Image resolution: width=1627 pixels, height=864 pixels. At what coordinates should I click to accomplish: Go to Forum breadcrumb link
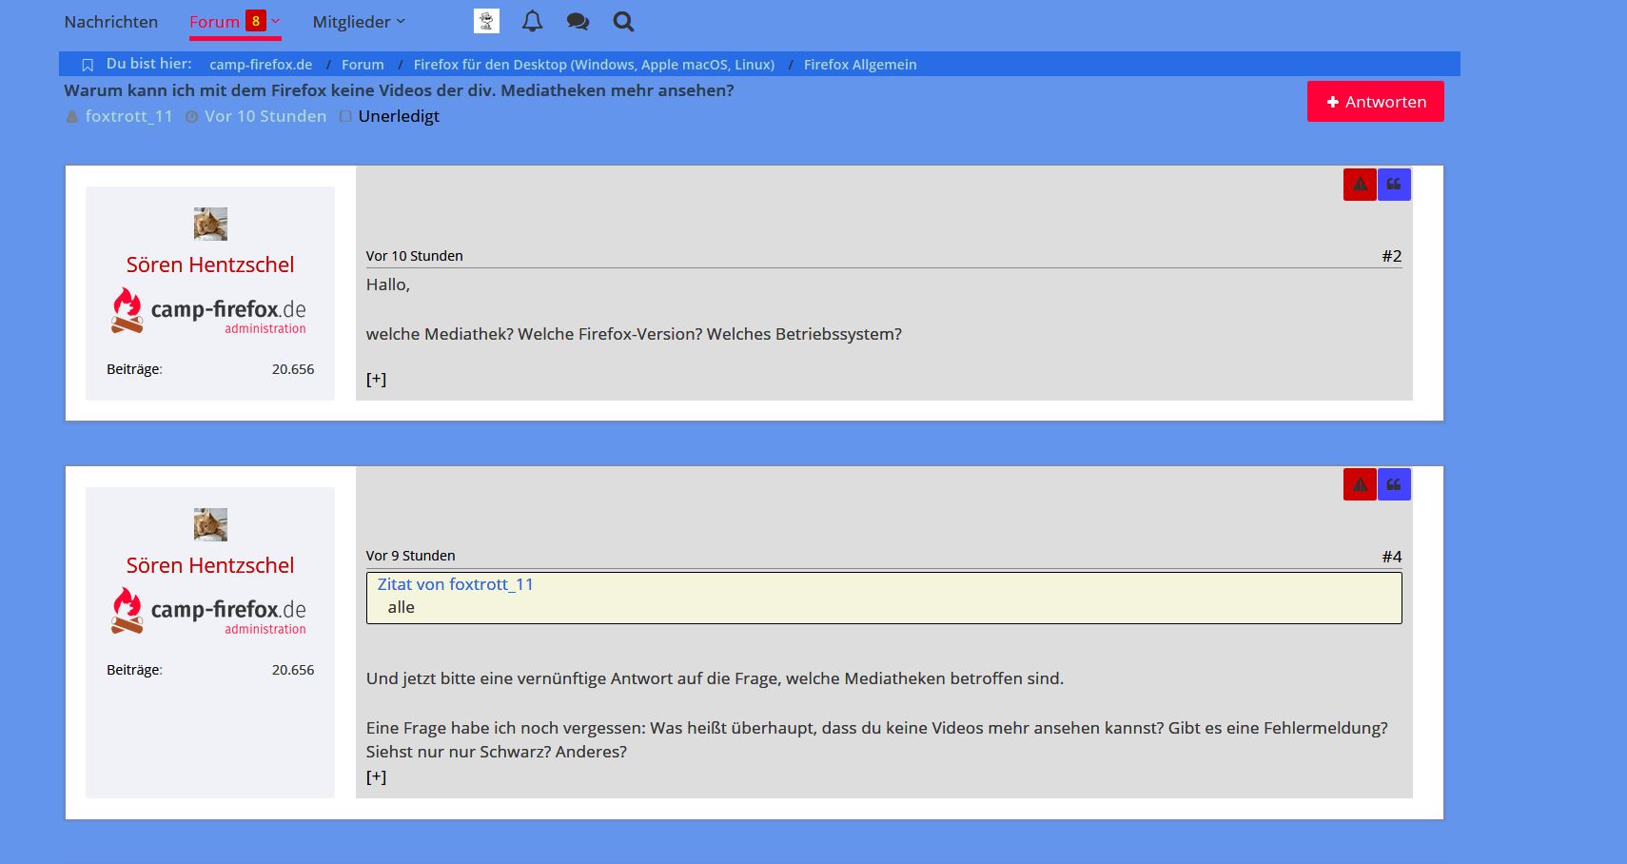(x=363, y=65)
